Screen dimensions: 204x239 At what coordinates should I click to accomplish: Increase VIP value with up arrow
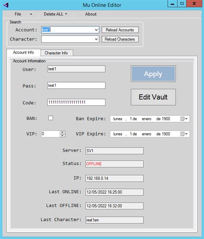tap(62, 132)
